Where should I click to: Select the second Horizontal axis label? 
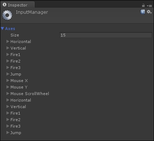(x=21, y=100)
